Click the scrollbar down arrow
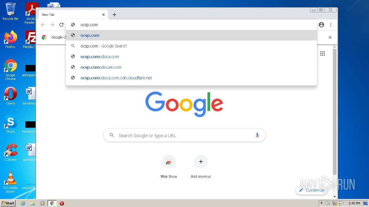The image size is (369, 207). (334, 197)
